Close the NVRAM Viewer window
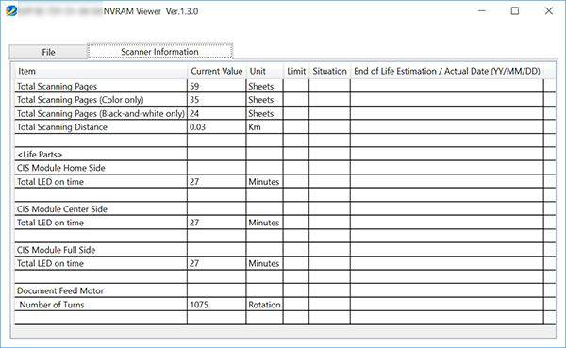Viewport: 566px width, 348px height. (x=549, y=11)
